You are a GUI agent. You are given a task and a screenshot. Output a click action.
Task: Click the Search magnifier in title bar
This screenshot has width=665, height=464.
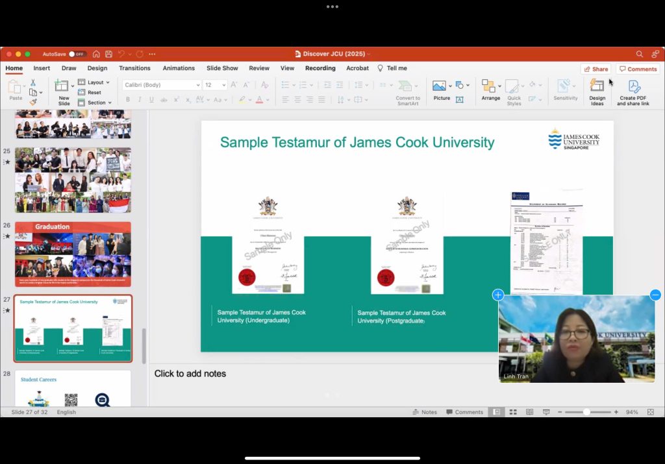click(640, 54)
